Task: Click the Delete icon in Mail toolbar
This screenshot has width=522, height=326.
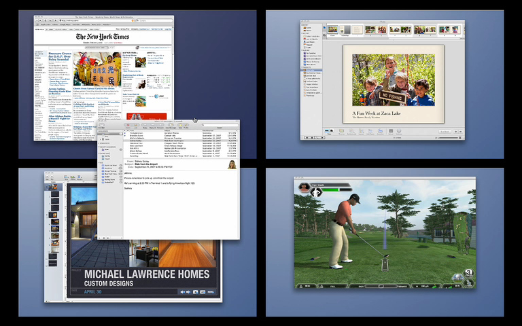Action: pyautogui.click(x=128, y=125)
